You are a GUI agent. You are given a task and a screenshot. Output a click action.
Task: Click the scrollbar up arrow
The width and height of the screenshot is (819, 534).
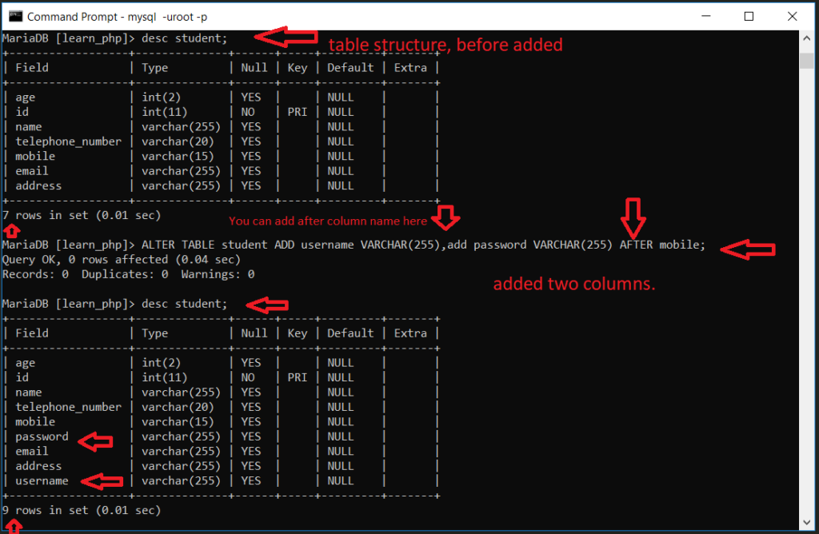806,38
